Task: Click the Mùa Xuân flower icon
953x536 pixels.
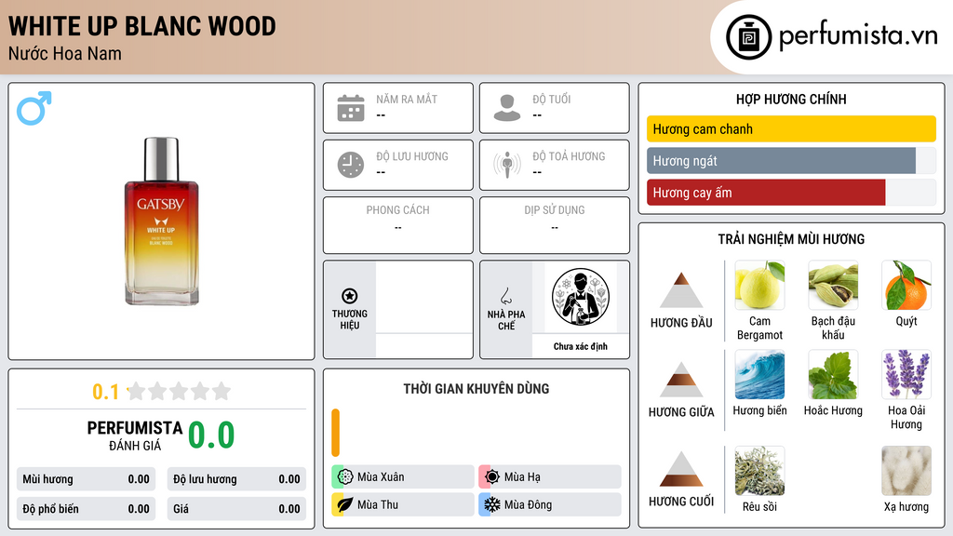Action: (x=345, y=477)
